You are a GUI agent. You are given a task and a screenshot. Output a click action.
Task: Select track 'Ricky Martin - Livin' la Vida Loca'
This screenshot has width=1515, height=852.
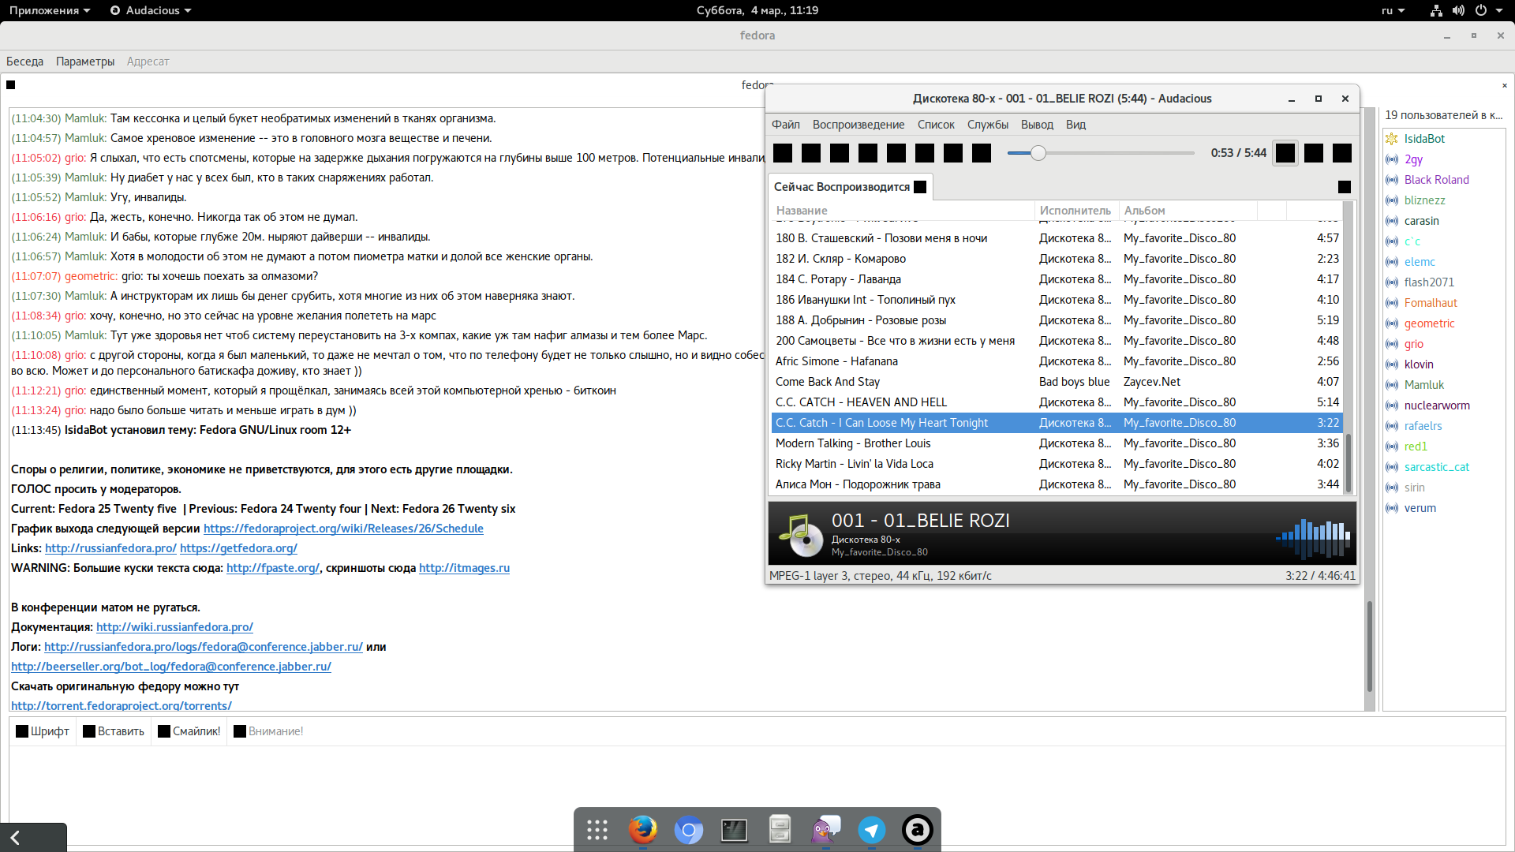[1057, 464]
